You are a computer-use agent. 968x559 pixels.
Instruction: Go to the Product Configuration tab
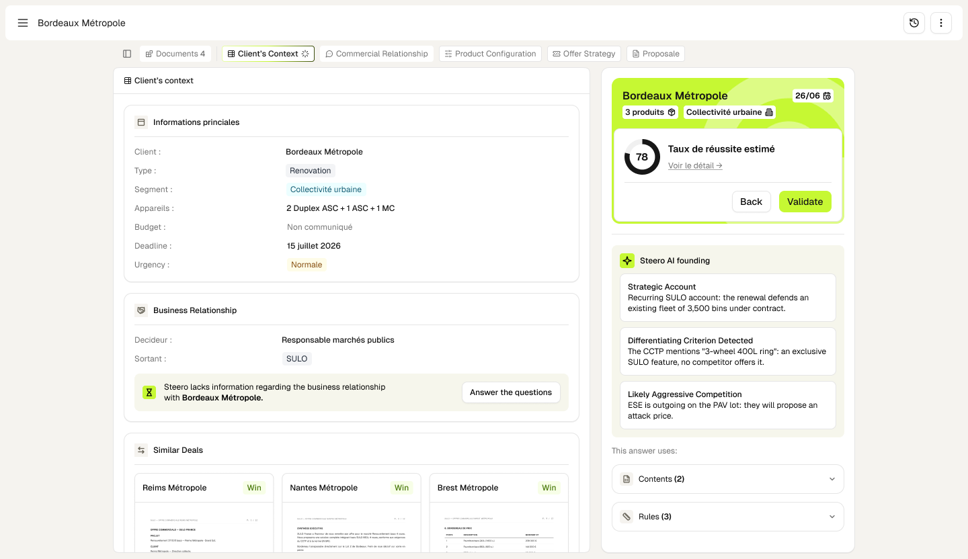click(490, 54)
